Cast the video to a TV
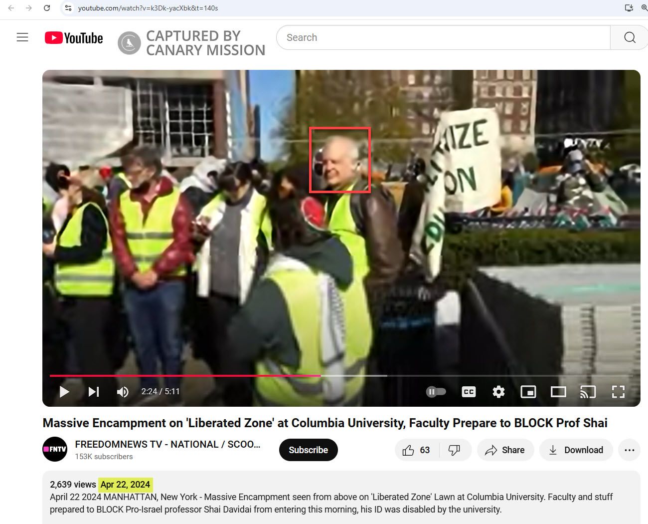 [x=588, y=392]
